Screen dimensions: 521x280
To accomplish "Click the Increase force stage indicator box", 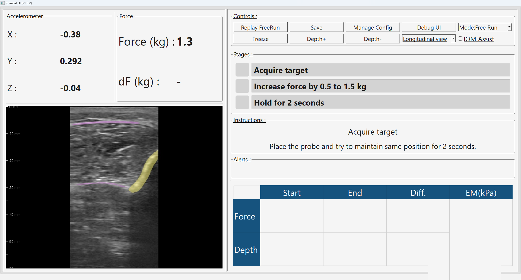I will (x=242, y=86).
